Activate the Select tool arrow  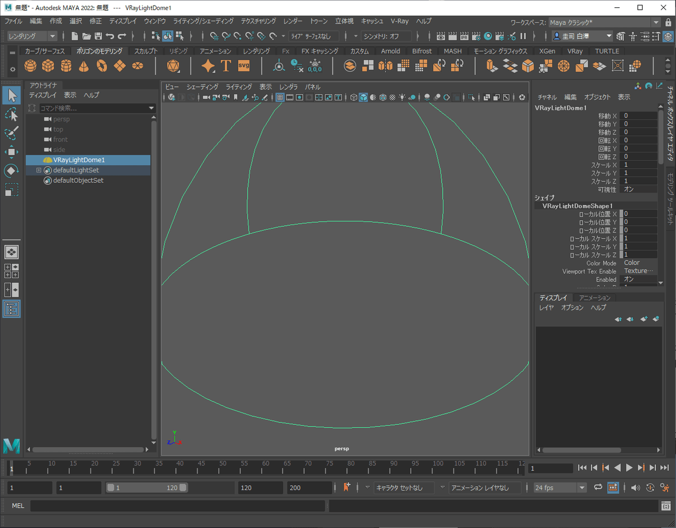click(11, 95)
